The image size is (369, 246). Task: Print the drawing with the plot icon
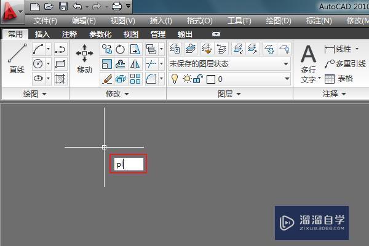pos(117,7)
